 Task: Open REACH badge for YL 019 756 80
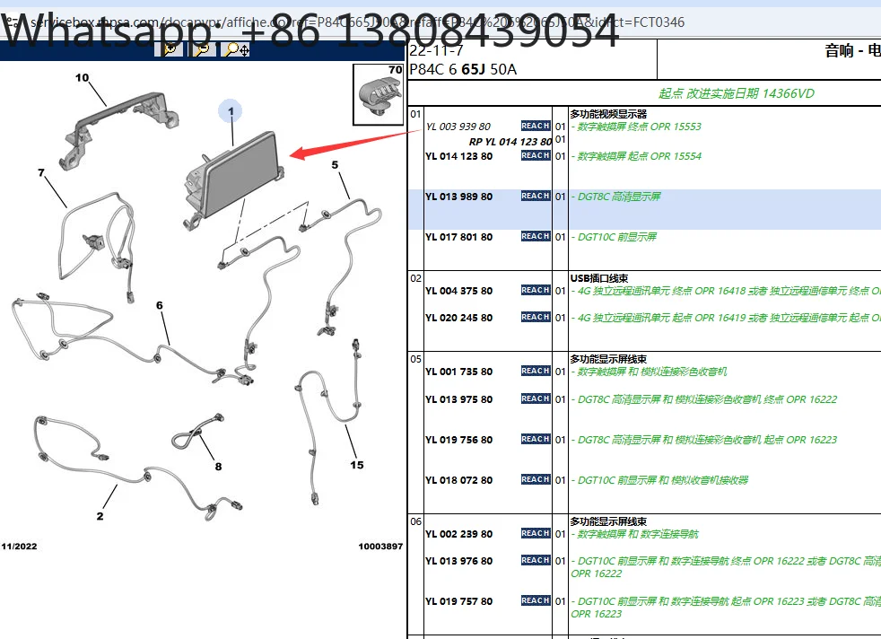tap(535, 439)
